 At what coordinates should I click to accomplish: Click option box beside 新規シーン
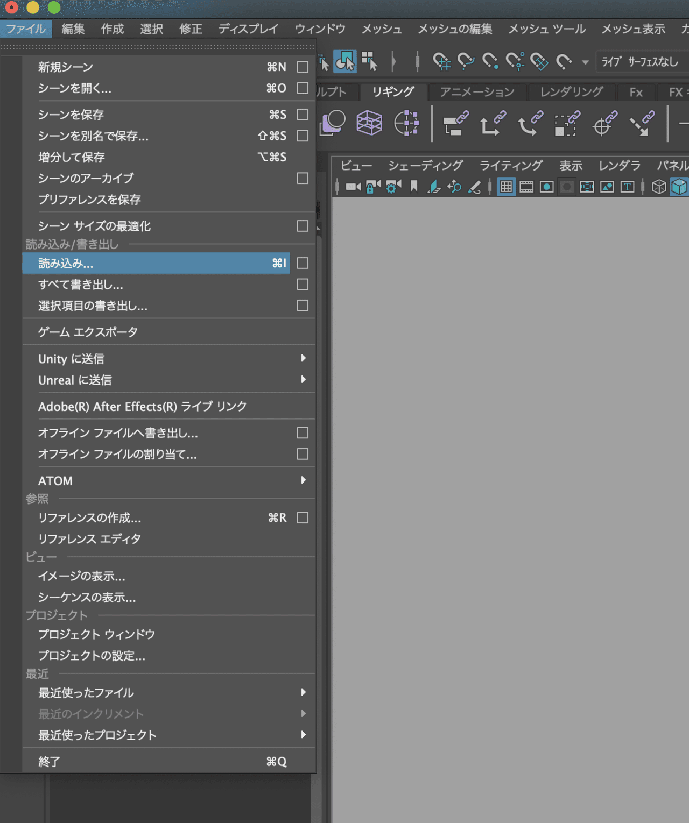coord(302,67)
